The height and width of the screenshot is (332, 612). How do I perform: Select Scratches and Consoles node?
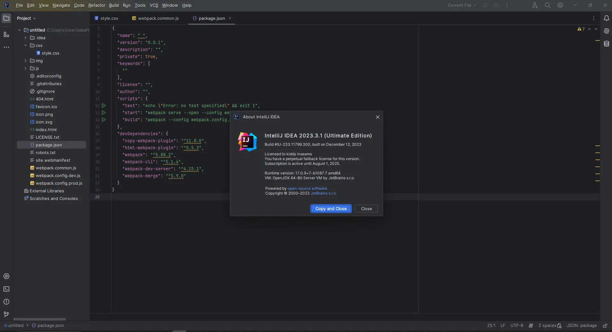[51, 198]
